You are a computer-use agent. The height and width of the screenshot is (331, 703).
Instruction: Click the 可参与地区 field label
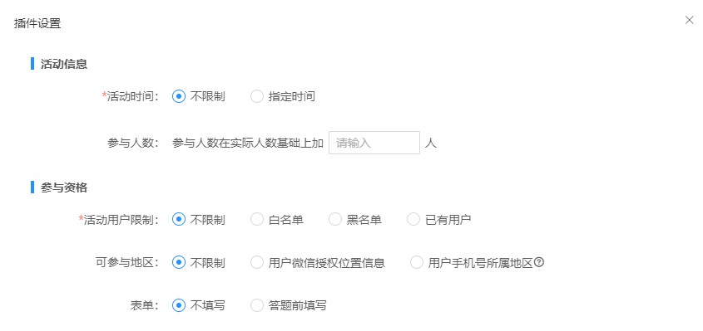[128, 263]
